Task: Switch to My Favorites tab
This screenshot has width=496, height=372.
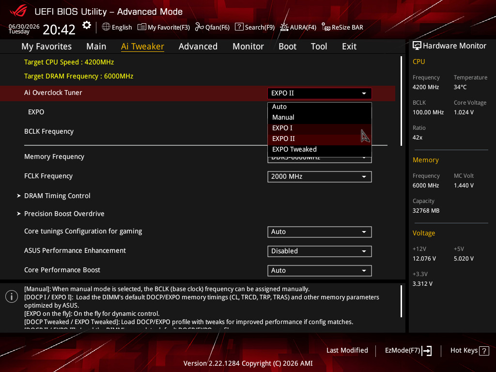Action: pos(46,46)
